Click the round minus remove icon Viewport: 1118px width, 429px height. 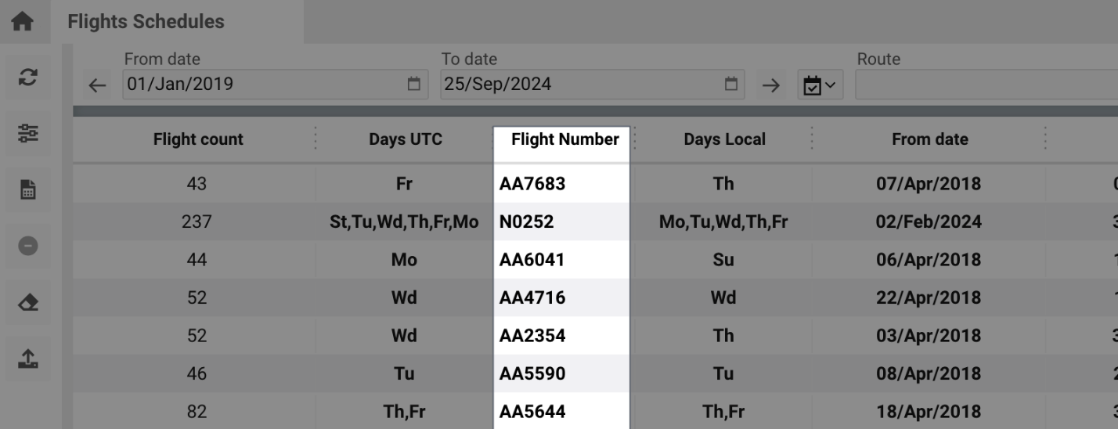point(27,246)
